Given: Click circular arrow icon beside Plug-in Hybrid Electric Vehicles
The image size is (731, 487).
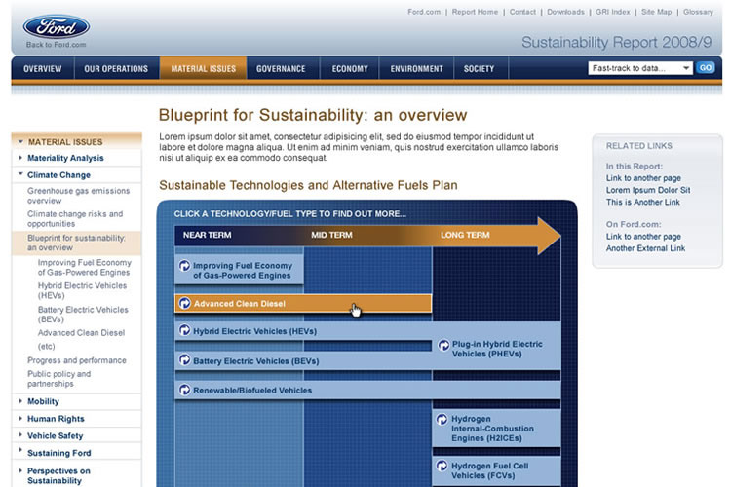Looking at the screenshot, I should tap(443, 346).
